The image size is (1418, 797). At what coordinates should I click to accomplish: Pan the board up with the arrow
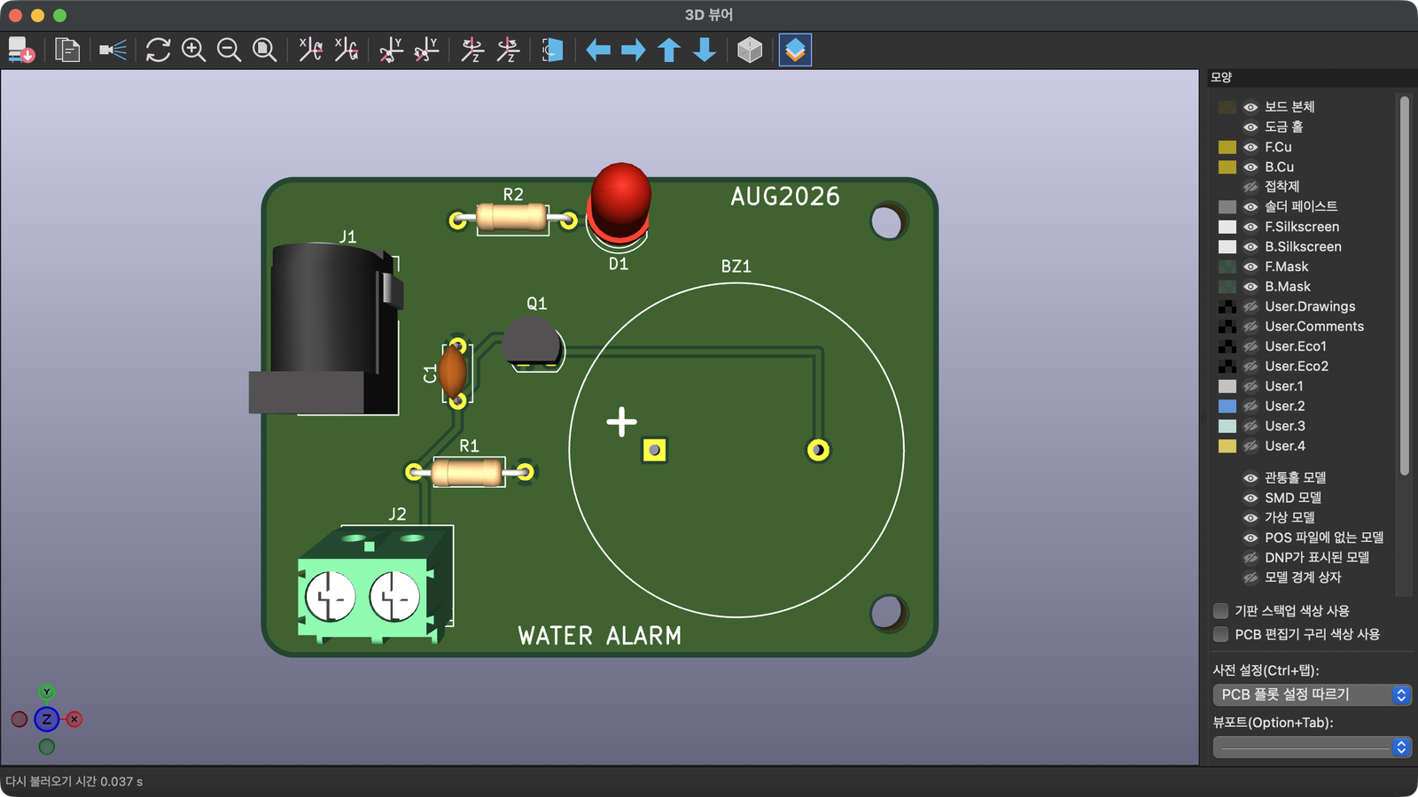(669, 50)
